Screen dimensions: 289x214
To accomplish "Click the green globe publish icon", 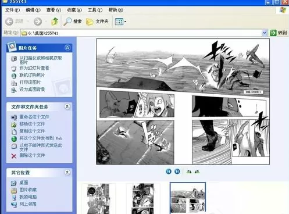I will click(x=14, y=139).
